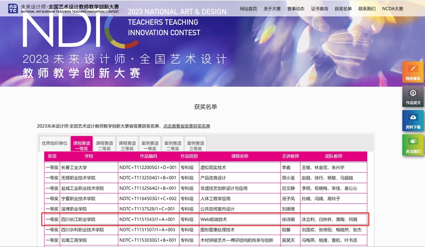
Task: Click the 学校 column header
Action: point(89,156)
